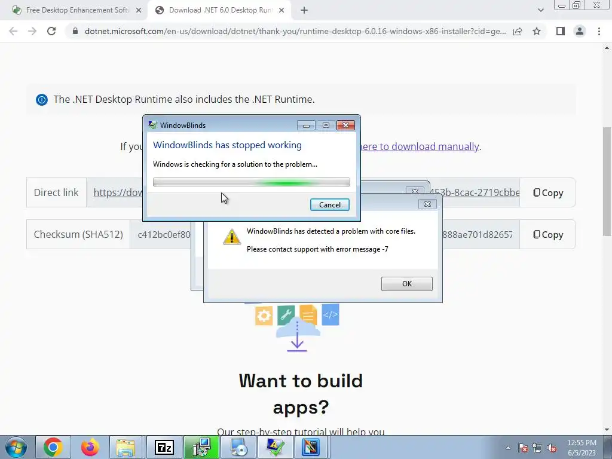
Task: Copy the Checksum (SHA512) value
Action: click(548, 234)
